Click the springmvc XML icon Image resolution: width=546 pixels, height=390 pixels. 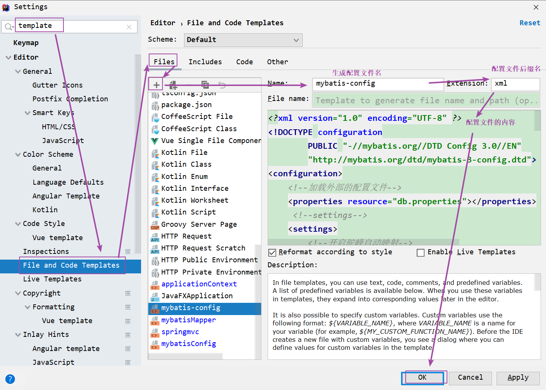155,332
